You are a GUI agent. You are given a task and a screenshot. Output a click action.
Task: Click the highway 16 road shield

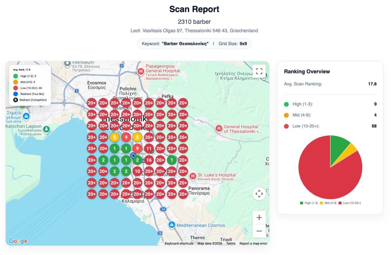click(160, 233)
